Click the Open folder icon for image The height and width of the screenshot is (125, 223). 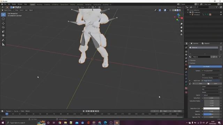pos(208,84)
